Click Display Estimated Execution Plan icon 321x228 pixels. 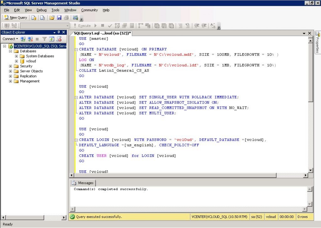(117, 26)
